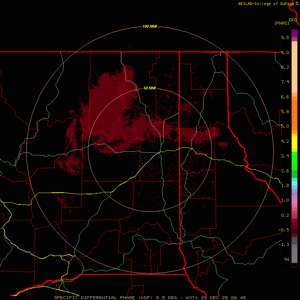Click the 50 NMI range ring label
300x300 pixels.
coord(150,88)
